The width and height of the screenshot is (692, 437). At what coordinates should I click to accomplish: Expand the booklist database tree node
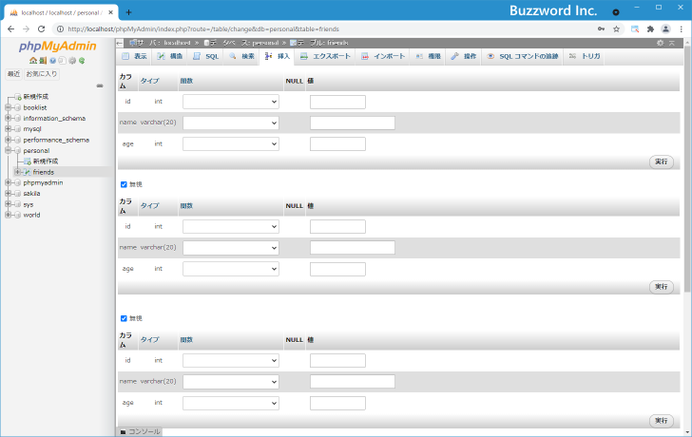click(x=8, y=107)
